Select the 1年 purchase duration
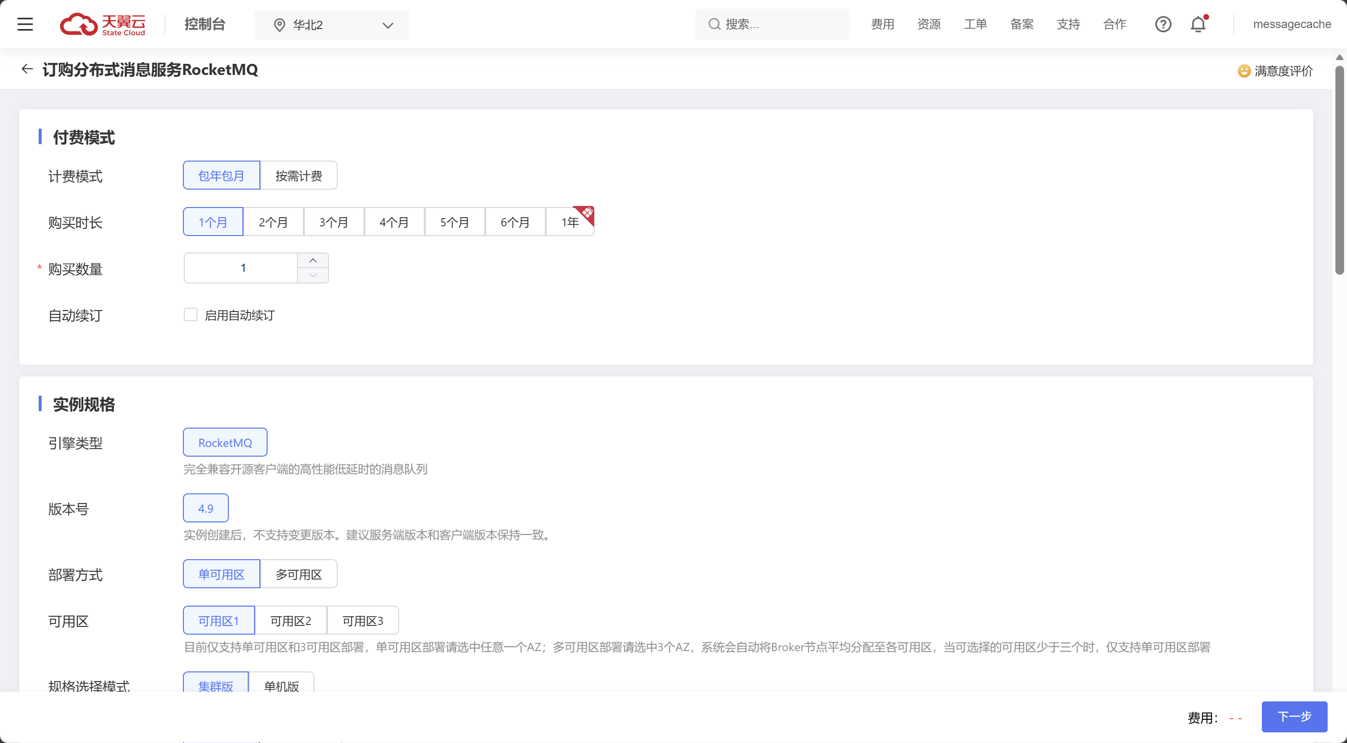 click(569, 222)
